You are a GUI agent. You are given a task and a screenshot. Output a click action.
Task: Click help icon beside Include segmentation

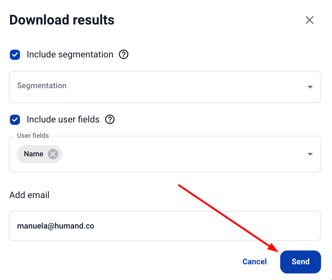tap(124, 55)
